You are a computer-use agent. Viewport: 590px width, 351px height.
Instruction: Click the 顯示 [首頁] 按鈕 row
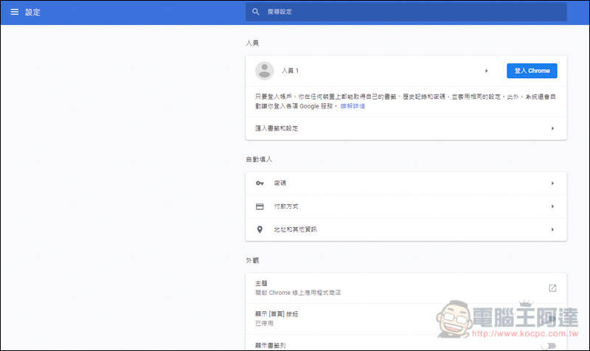tap(406, 319)
